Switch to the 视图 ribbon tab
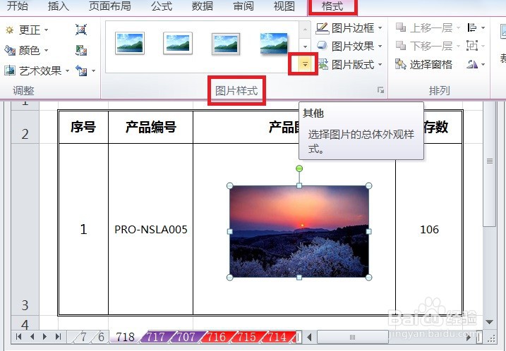Screen dimensions: 506x351 pos(284,6)
